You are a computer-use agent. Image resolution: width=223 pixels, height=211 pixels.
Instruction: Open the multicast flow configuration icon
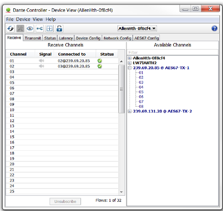pos(40,29)
